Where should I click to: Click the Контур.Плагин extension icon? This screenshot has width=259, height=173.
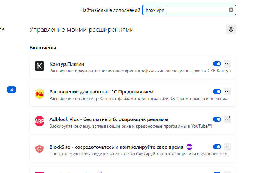click(x=39, y=66)
